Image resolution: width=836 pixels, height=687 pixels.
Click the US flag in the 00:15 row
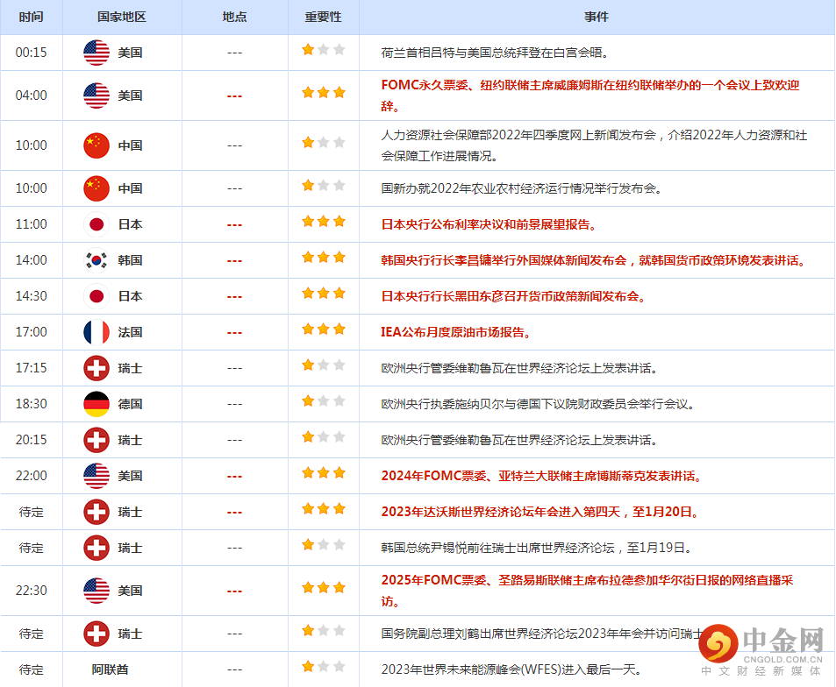(96, 53)
